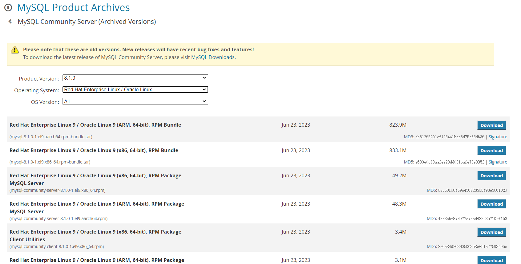The image size is (521, 264).
Task: Click the download circle icon beside MySQL Product Archives
Action: click(8, 8)
